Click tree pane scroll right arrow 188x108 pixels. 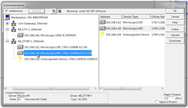(x=96, y=88)
